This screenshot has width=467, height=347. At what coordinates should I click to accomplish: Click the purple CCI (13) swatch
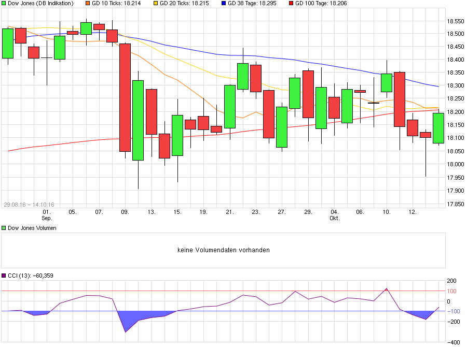point(4,276)
